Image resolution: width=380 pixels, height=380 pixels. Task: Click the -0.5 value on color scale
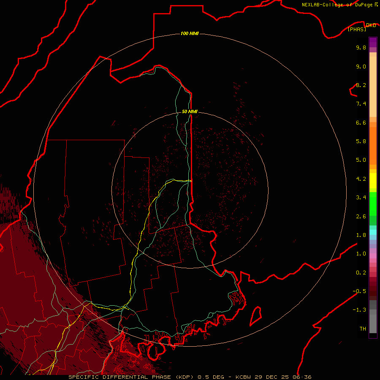coord(359,291)
